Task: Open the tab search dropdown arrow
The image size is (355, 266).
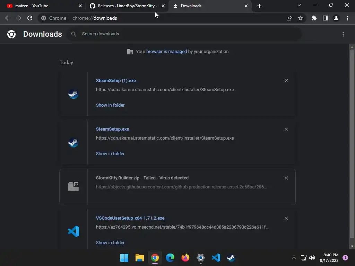Action: [299, 5]
